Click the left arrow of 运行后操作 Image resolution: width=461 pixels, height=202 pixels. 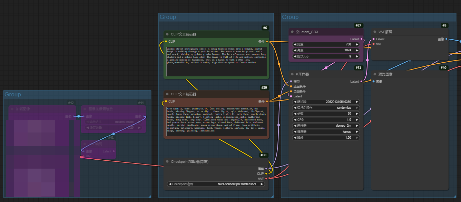pyautogui.click(x=294, y=108)
